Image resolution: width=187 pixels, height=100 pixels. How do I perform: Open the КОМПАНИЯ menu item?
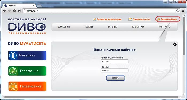coord(63,27)
